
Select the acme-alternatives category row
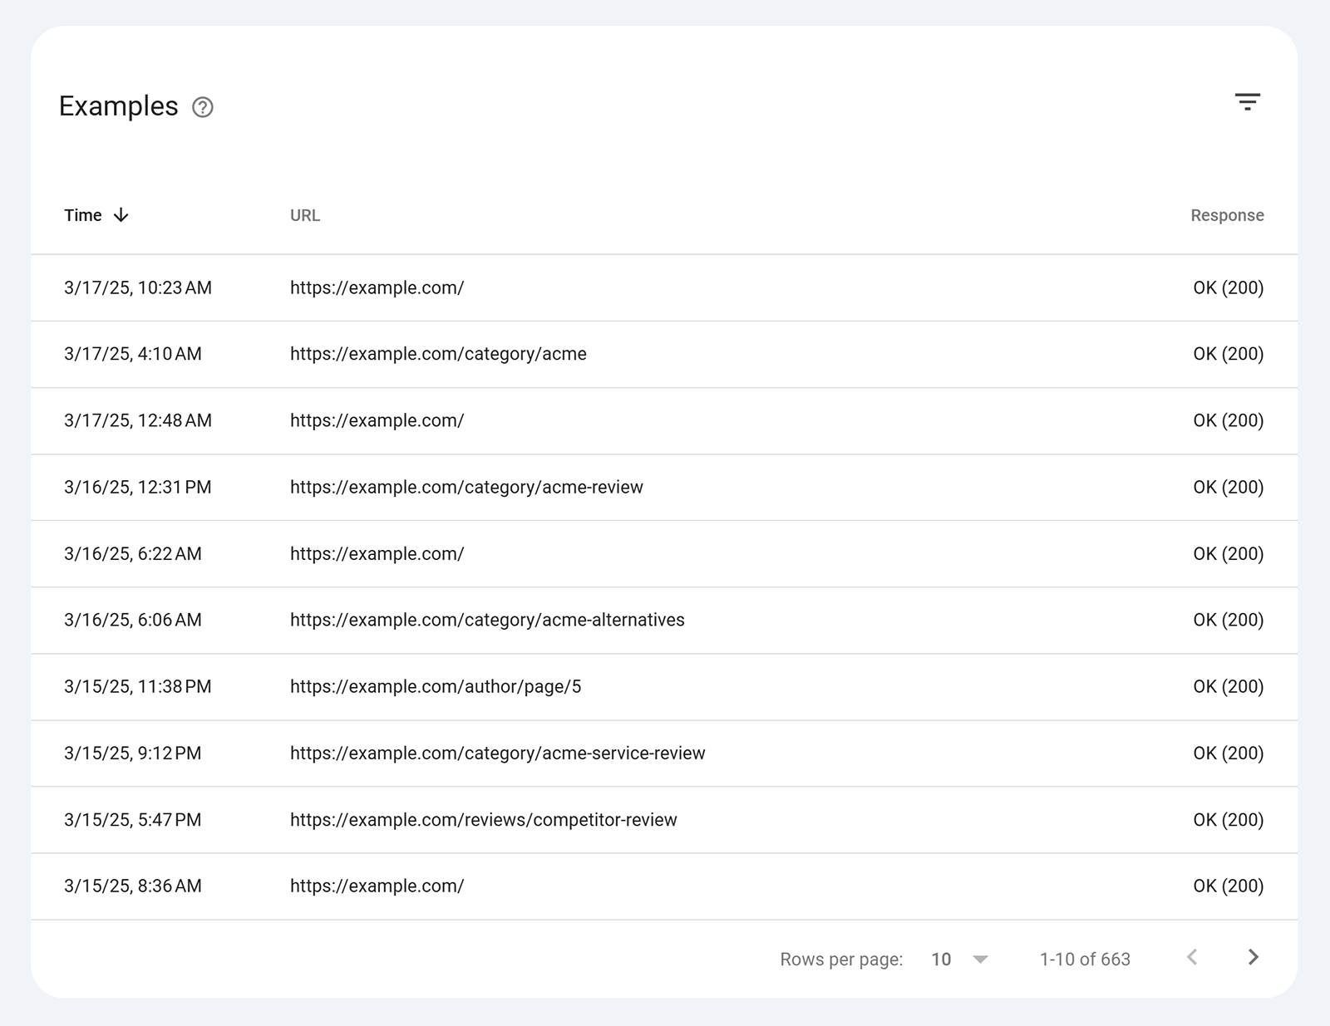tap(486, 620)
